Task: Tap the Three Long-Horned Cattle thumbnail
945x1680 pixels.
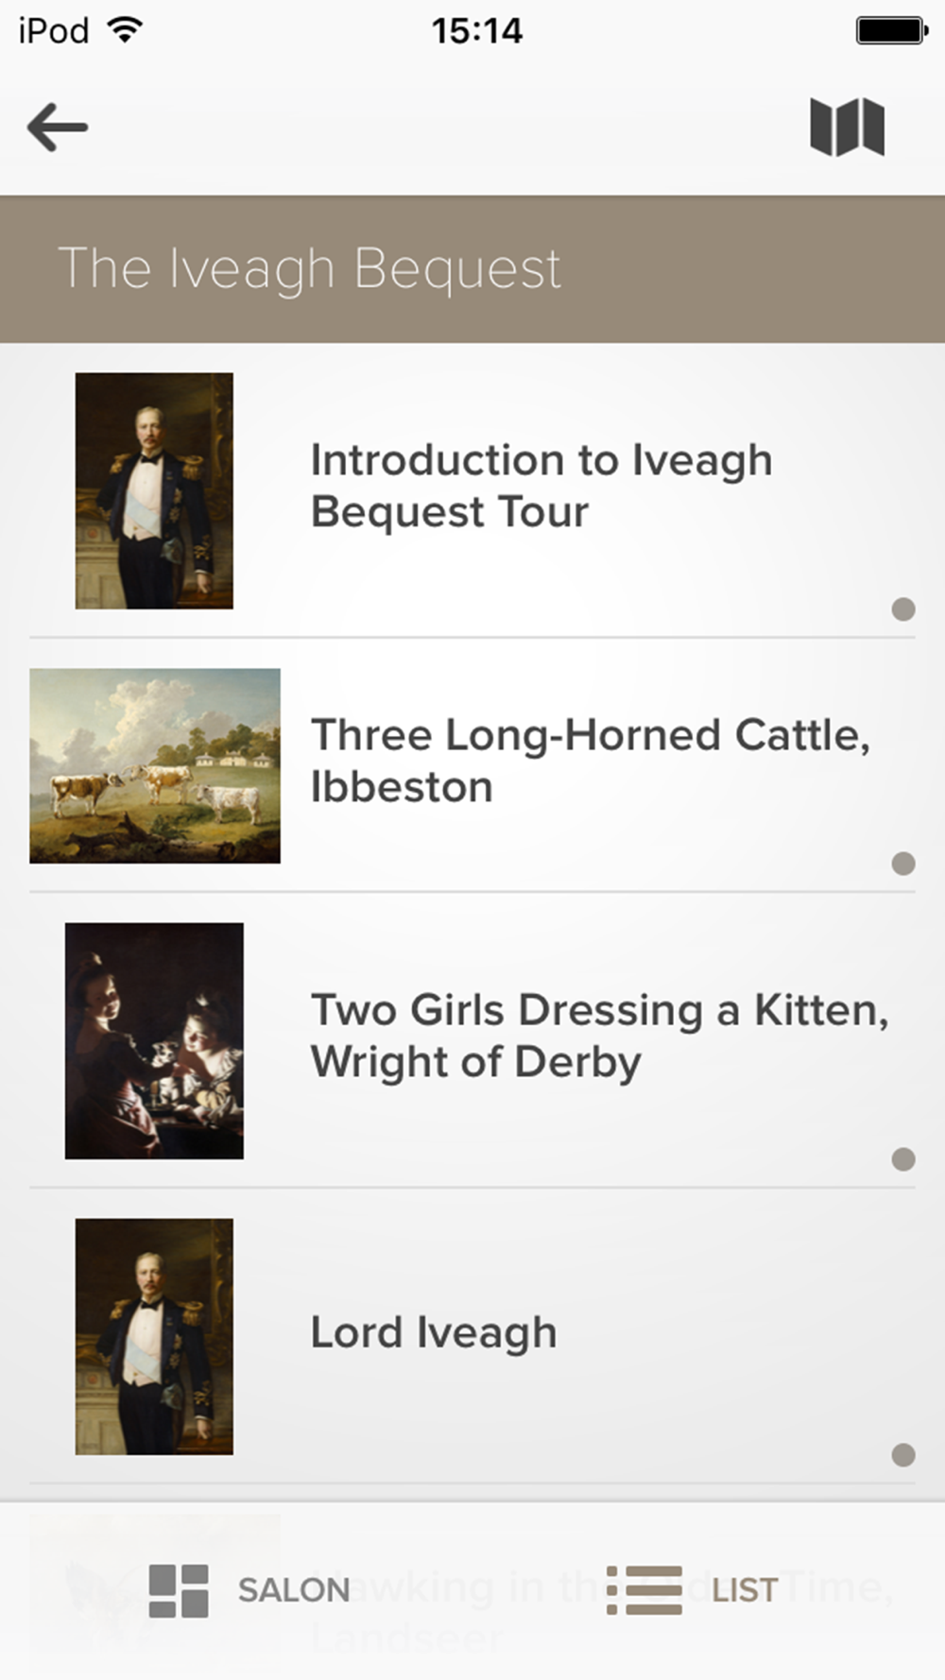Action: (x=155, y=765)
